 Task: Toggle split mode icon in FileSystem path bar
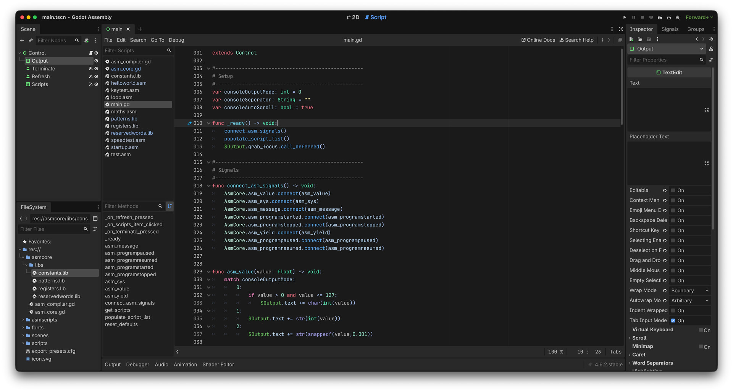pos(95,219)
